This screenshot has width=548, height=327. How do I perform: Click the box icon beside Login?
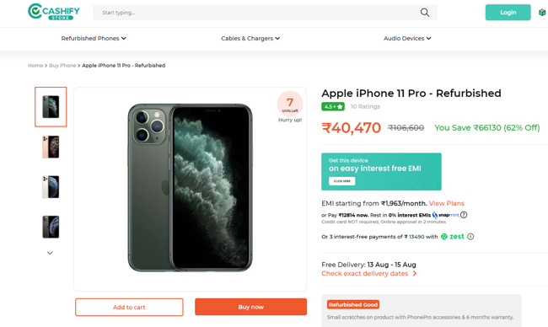click(x=542, y=13)
